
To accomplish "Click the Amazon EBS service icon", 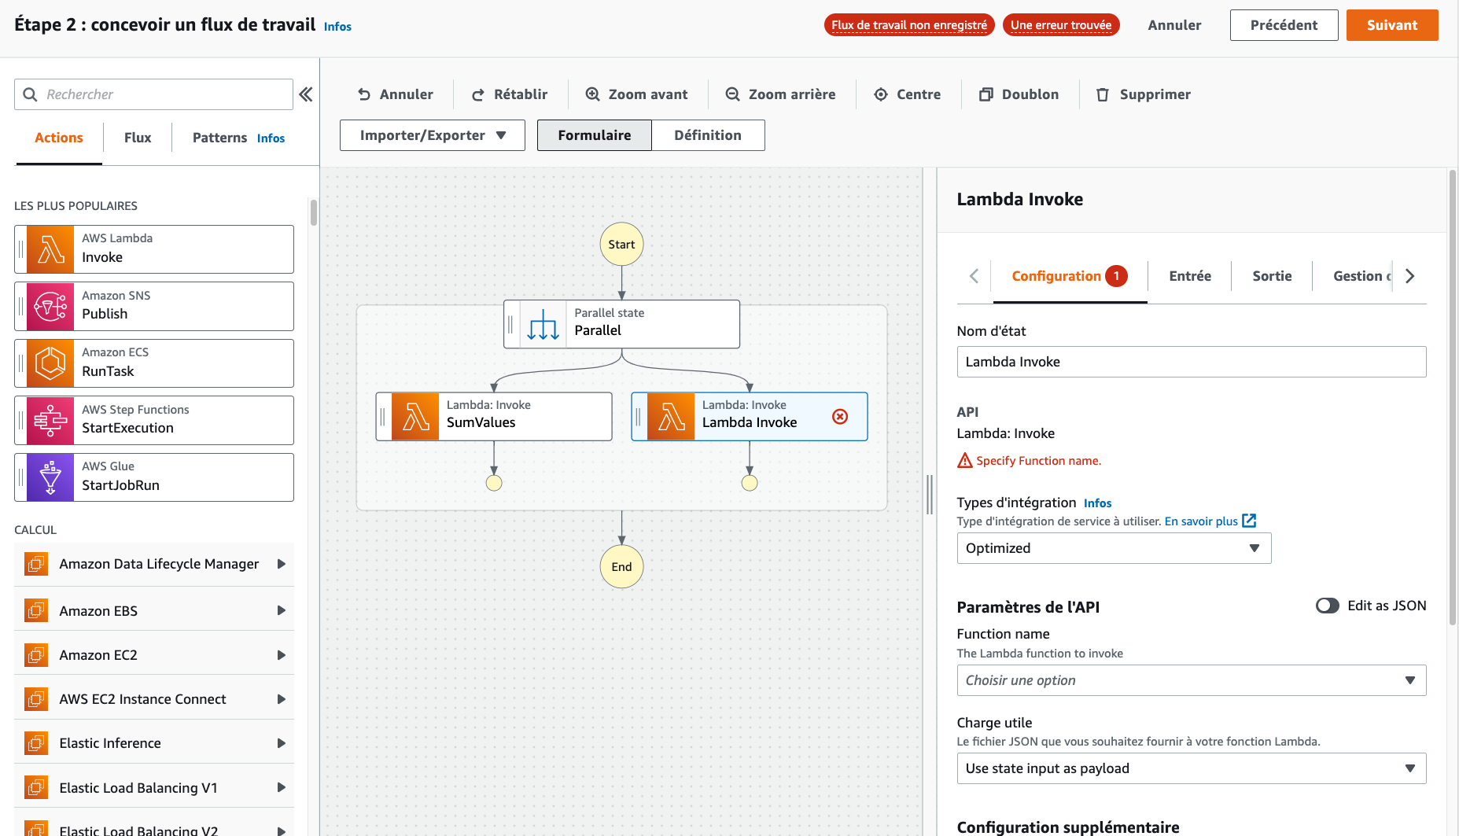I will (36, 610).
